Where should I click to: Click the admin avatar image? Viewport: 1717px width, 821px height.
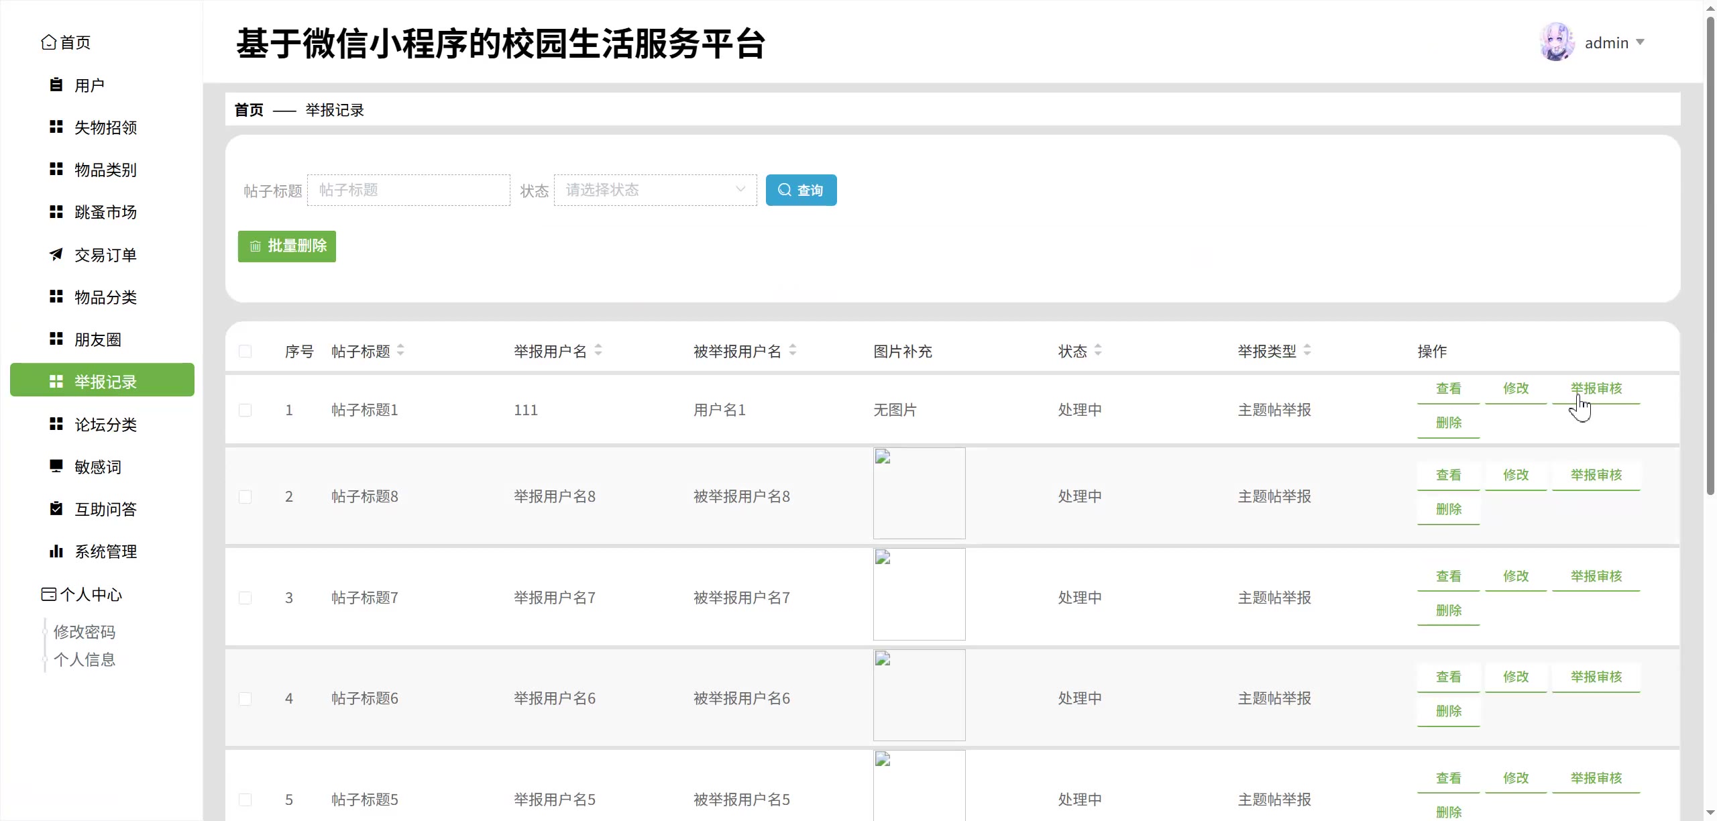(1557, 42)
